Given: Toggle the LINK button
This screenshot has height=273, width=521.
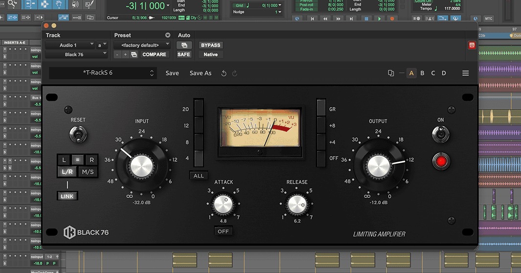Looking at the screenshot, I should [x=67, y=196].
